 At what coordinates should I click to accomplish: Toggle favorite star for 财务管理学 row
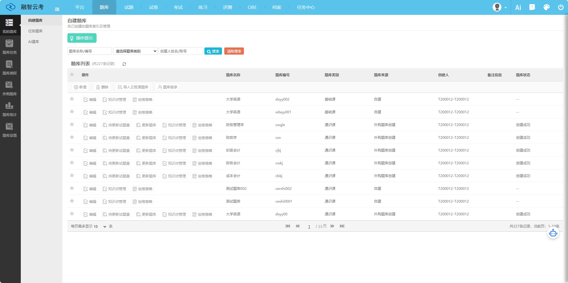[72, 125]
